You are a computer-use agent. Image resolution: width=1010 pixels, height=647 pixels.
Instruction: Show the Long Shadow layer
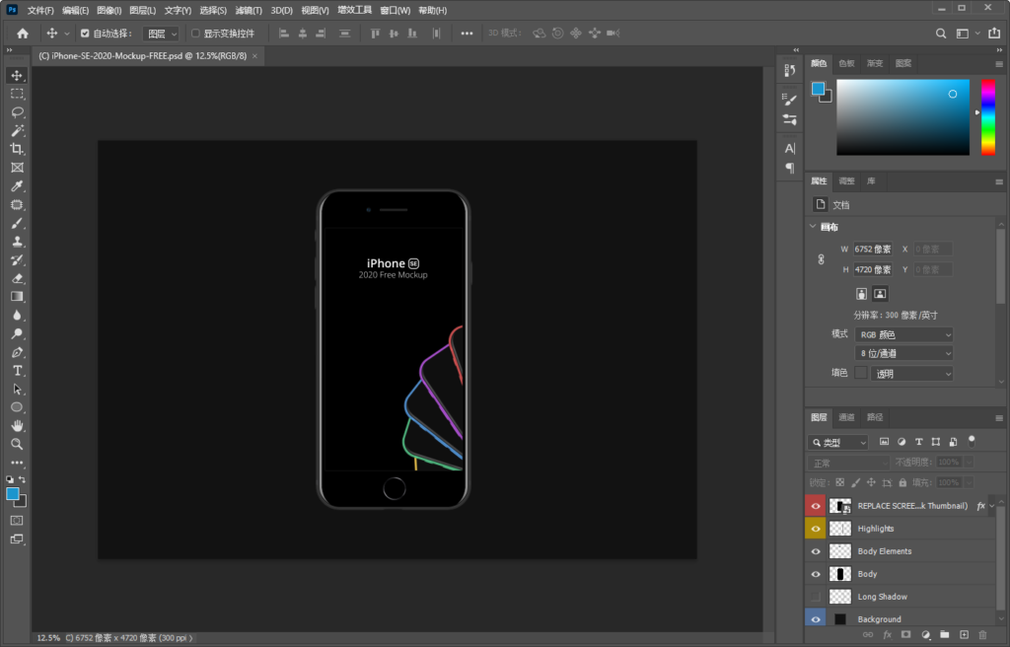coord(816,597)
